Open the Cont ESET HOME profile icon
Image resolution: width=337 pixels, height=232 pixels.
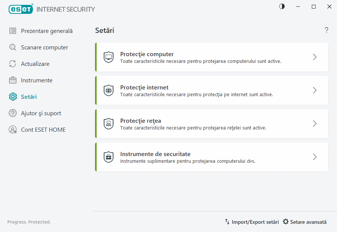pos(13,129)
